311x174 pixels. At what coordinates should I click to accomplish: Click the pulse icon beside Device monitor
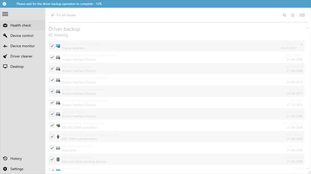(x=5, y=46)
